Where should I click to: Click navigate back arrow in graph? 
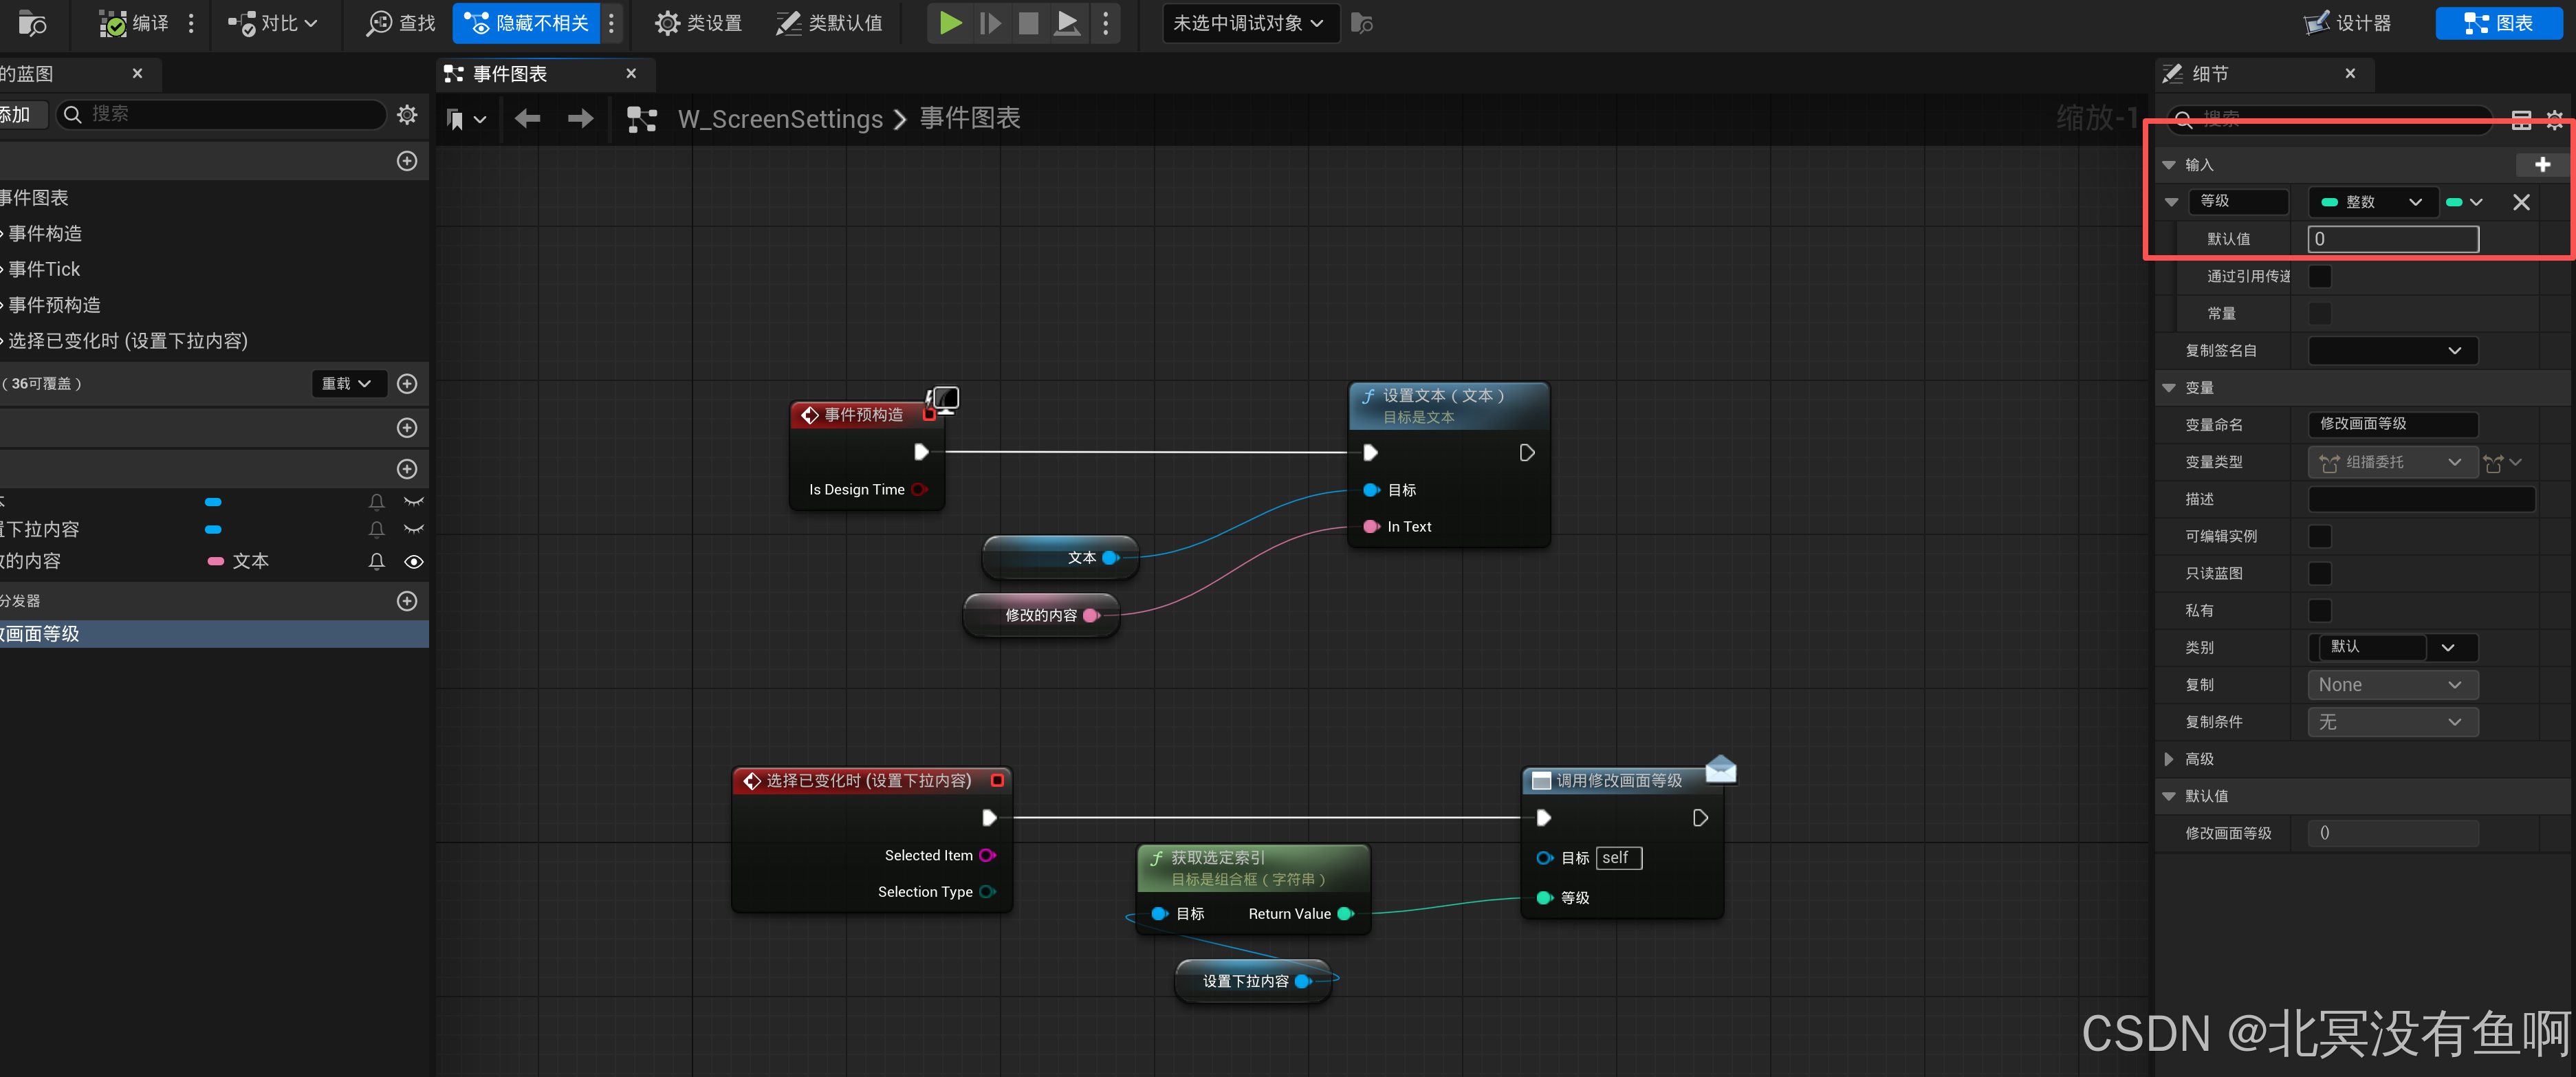527,119
